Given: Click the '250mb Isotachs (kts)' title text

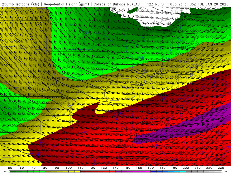Looking at the screenshot, I should click(x=21, y=4).
